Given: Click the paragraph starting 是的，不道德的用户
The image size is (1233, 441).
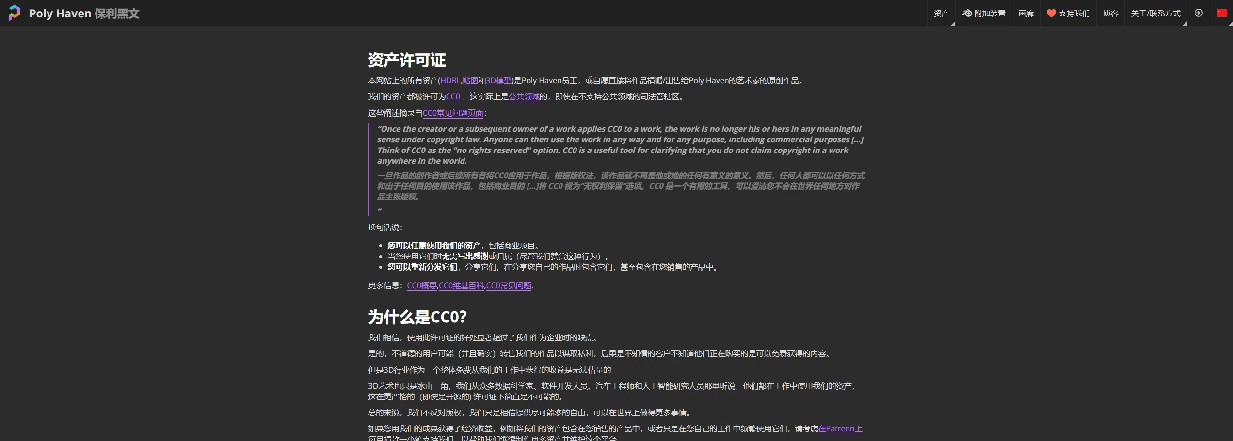Looking at the screenshot, I should click(600, 354).
